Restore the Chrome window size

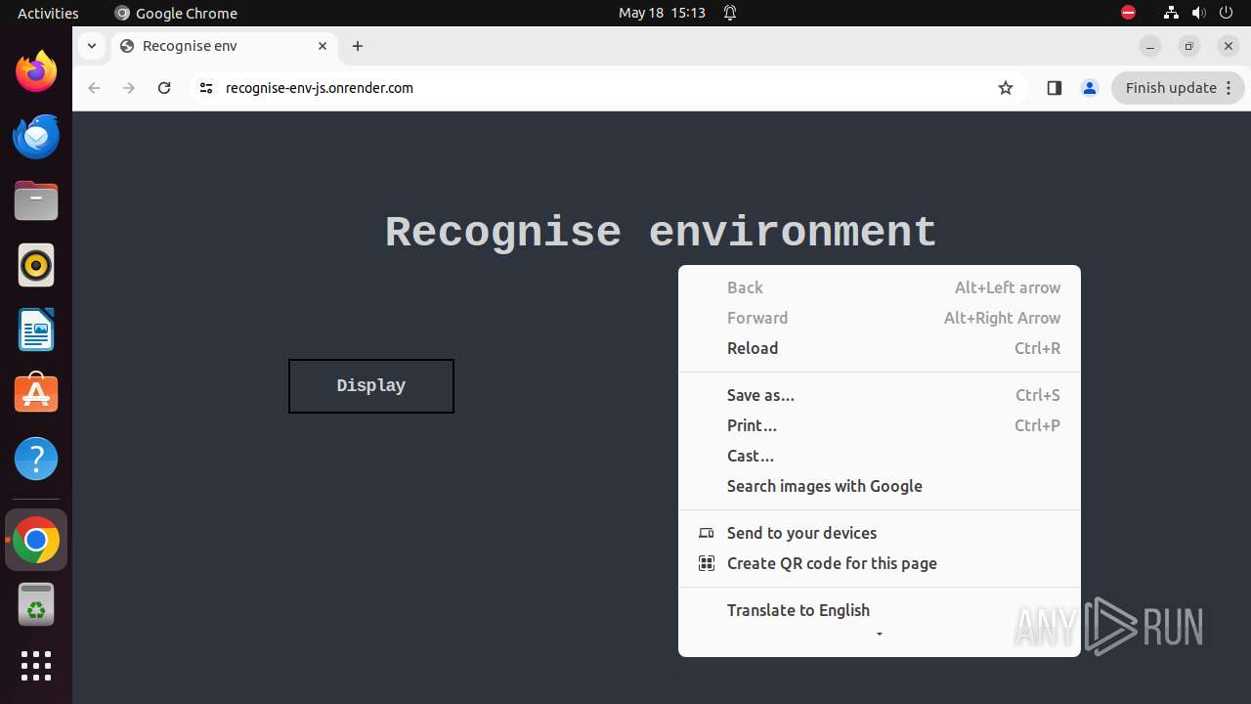[x=1189, y=46]
